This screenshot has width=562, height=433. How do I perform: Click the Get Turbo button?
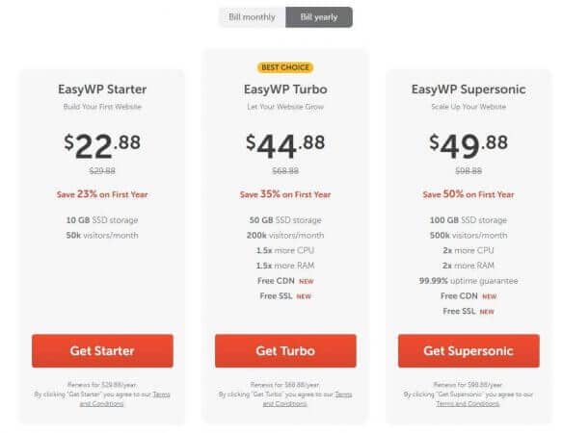point(285,350)
